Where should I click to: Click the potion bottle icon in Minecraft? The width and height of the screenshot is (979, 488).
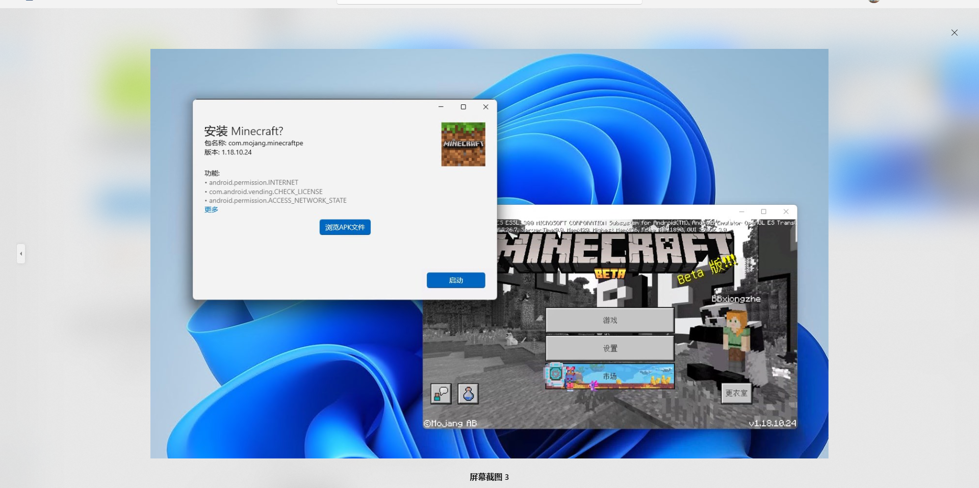coord(468,394)
